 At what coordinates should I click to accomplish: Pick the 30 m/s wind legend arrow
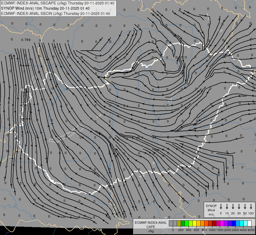click(x=239, y=206)
